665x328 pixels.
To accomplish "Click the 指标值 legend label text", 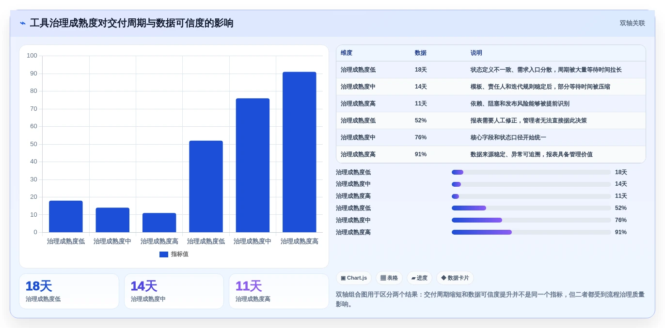I will point(180,254).
